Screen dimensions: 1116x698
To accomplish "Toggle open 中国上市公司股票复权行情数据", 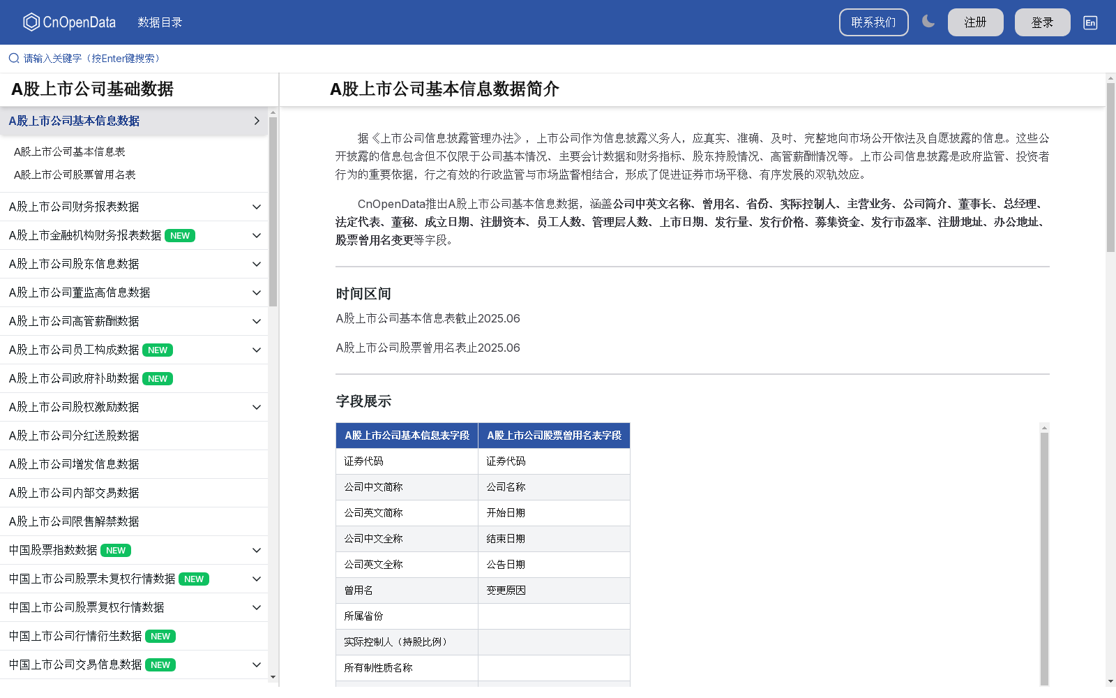I will pos(256,607).
